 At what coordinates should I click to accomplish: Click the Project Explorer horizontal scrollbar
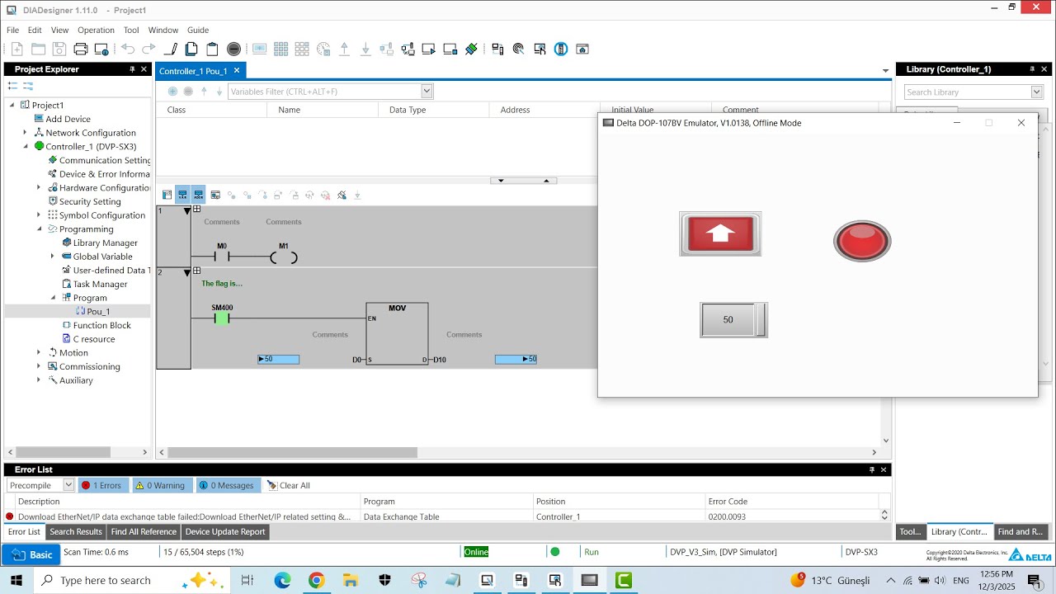click(x=64, y=452)
